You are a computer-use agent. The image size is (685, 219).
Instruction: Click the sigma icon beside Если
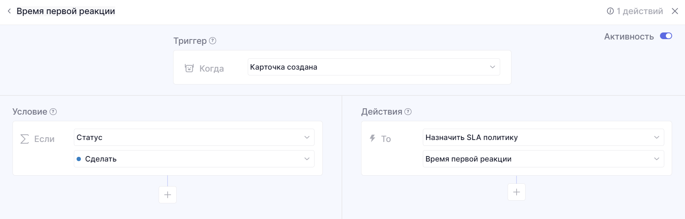[x=25, y=139]
